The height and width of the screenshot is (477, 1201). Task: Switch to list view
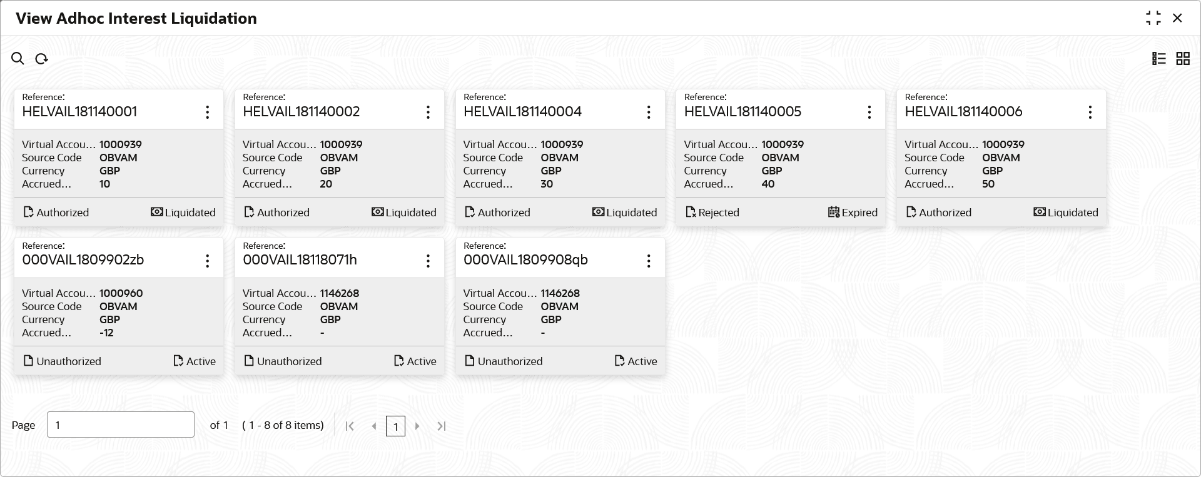1159,59
